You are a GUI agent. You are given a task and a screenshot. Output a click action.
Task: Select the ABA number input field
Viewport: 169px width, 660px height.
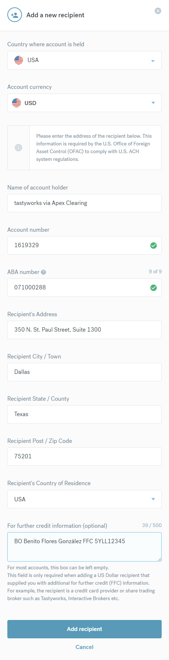(84, 288)
